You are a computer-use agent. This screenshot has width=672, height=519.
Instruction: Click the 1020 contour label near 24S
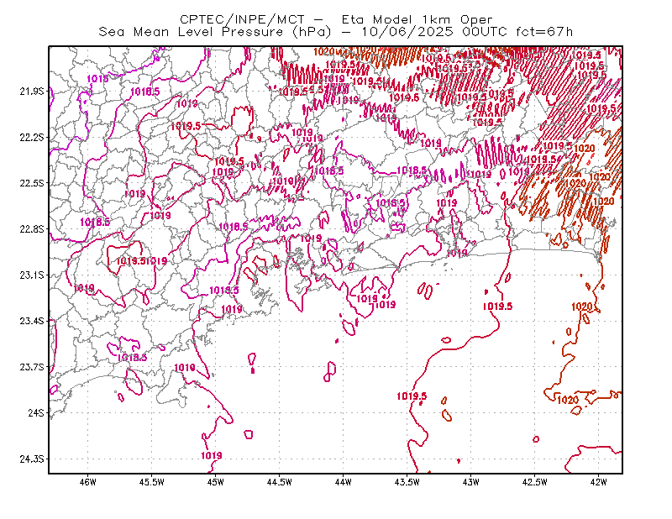(569, 400)
